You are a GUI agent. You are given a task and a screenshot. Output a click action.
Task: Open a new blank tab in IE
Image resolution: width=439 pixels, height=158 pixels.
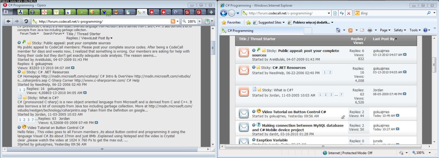[x=308, y=31]
